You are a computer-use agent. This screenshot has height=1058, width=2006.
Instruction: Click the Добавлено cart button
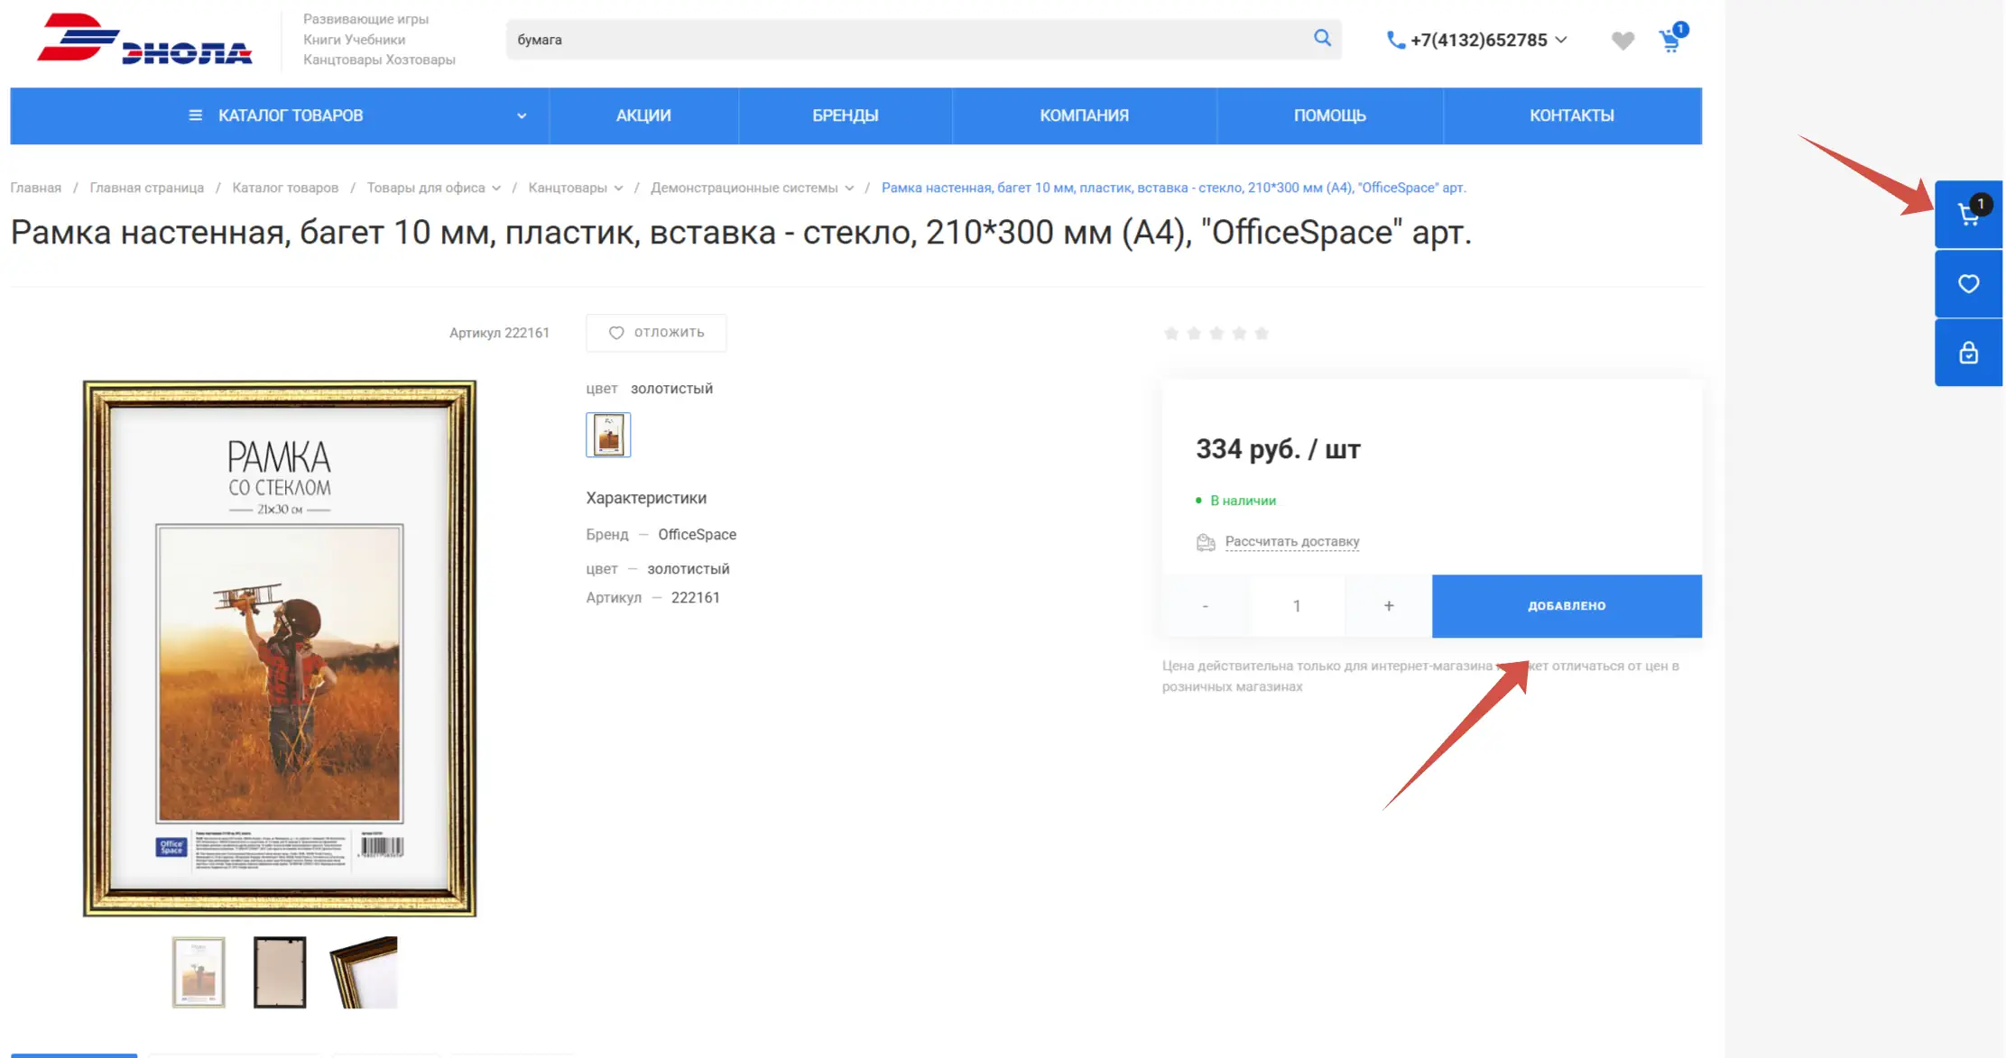1567,606
